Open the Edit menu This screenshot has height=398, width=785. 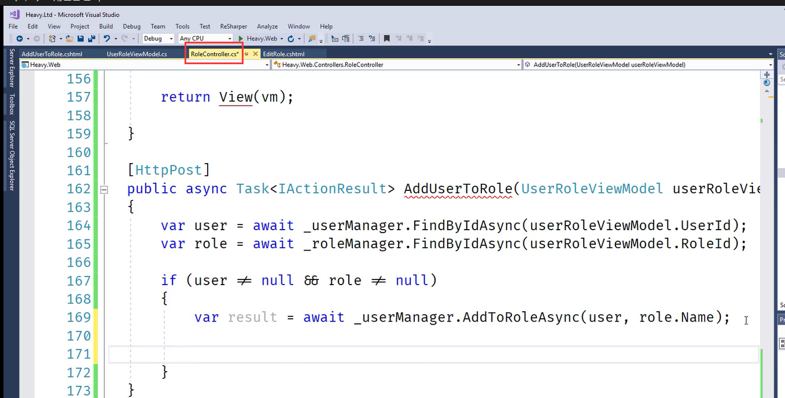coord(32,26)
